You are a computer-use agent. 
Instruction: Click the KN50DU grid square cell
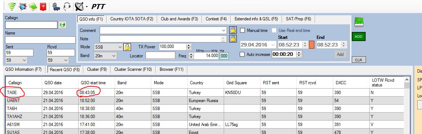[242, 93]
